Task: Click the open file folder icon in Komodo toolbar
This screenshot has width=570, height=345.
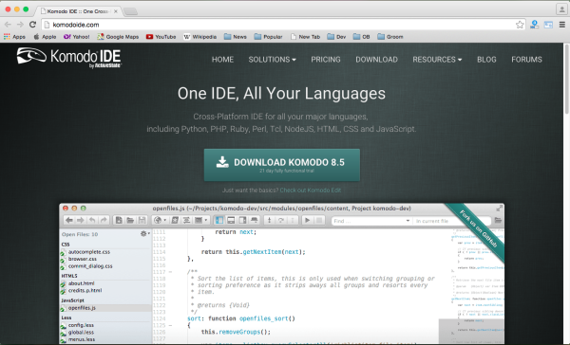Action: [x=130, y=220]
